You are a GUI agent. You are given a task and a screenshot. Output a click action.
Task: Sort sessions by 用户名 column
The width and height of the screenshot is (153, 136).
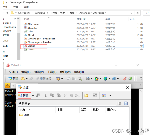point(115,110)
